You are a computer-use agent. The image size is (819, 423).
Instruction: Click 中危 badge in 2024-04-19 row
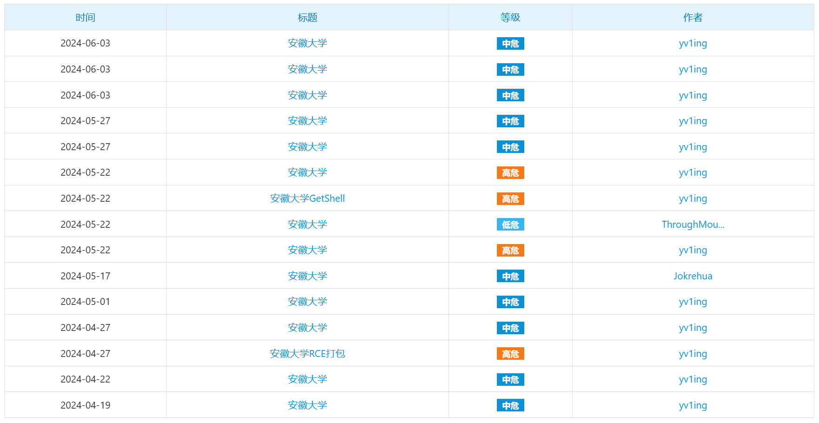(510, 405)
